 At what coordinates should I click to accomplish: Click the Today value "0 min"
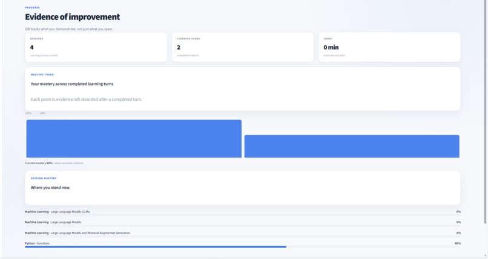331,48
